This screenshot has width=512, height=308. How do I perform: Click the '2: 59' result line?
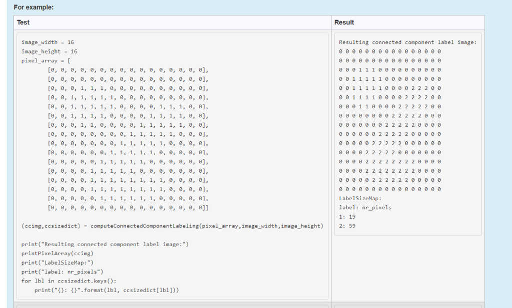(x=347, y=226)
